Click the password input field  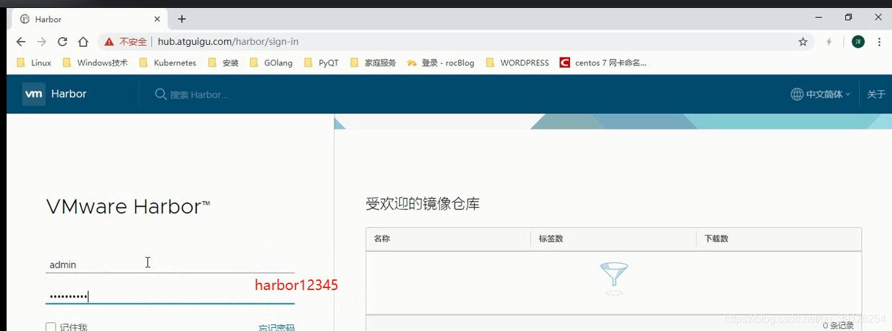tap(170, 295)
